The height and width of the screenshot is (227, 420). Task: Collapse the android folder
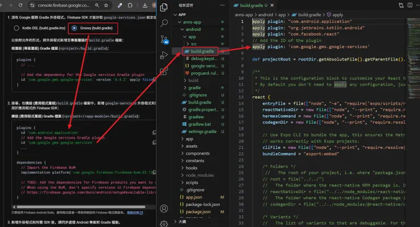pyautogui.click(x=182, y=29)
